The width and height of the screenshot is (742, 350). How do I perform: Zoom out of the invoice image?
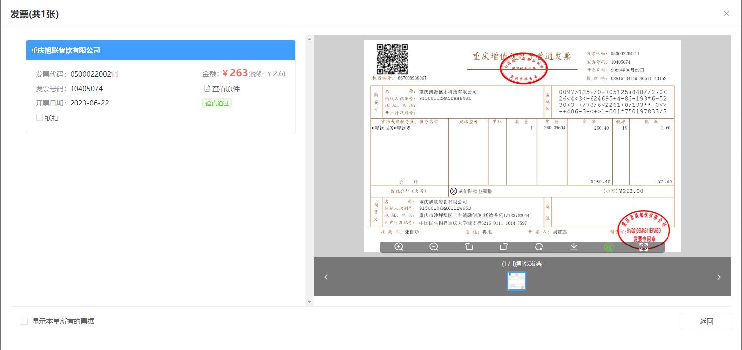433,247
